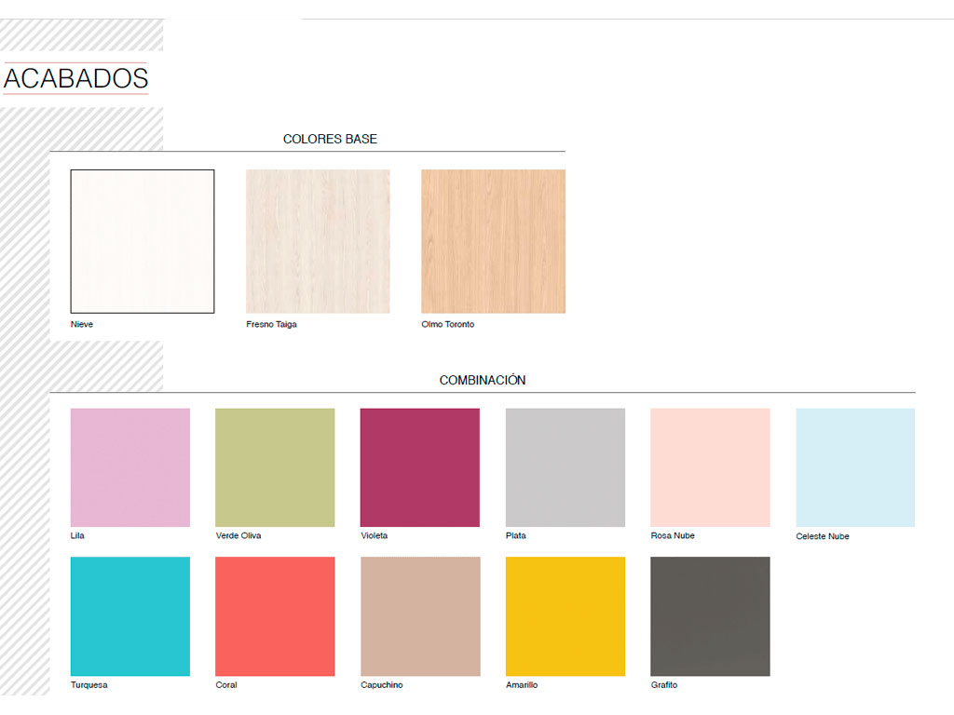Choose the Fresno Taiga wood finish
Viewport: 954px width, 715px height.
tap(318, 241)
